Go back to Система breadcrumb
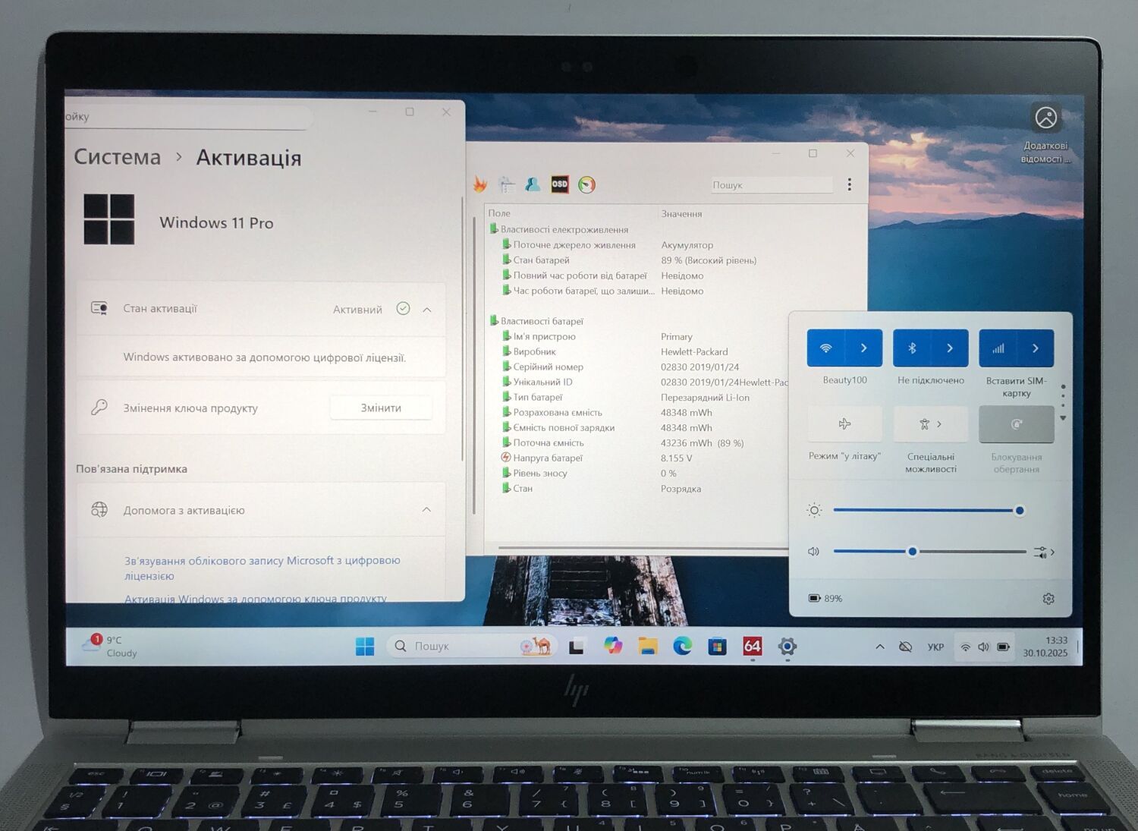Screen dimensions: 1138x831 (x=118, y=157)
